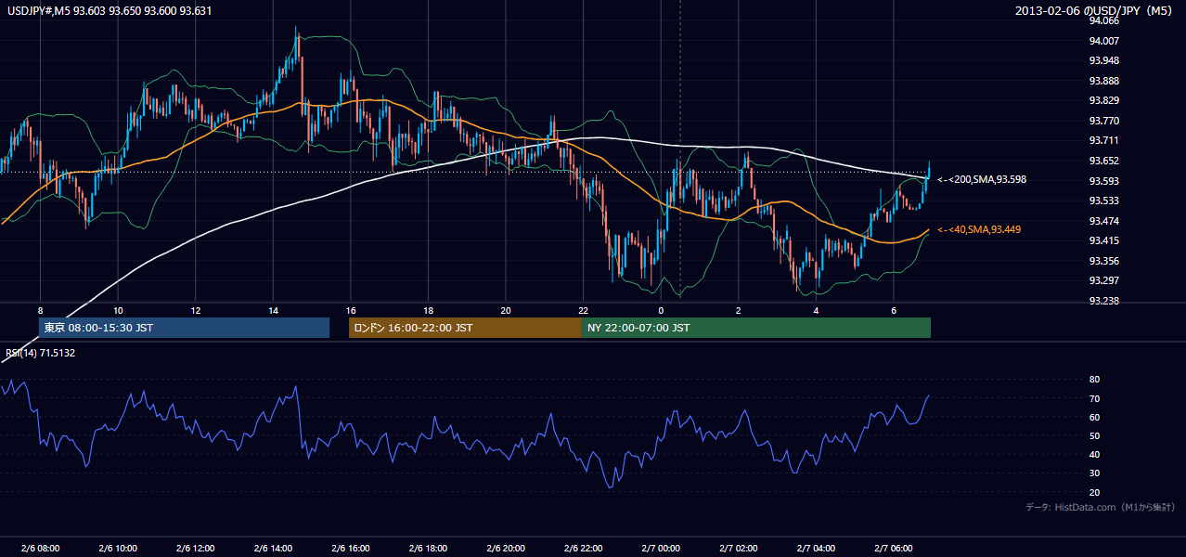Image resolution: width=1186 pixels, height=557 pixels.
Task: Click the 2/7 06:00 time axis label
Action: pos(893,548)
